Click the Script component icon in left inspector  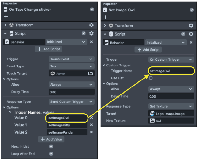tap(11, 34)
